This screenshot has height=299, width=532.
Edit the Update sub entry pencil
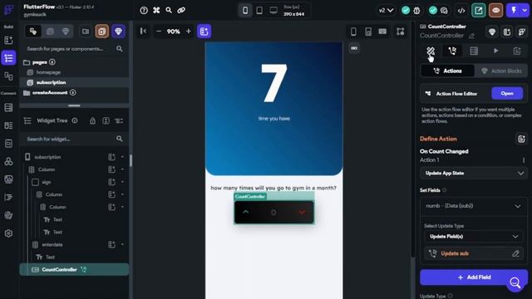pos(515,253)
